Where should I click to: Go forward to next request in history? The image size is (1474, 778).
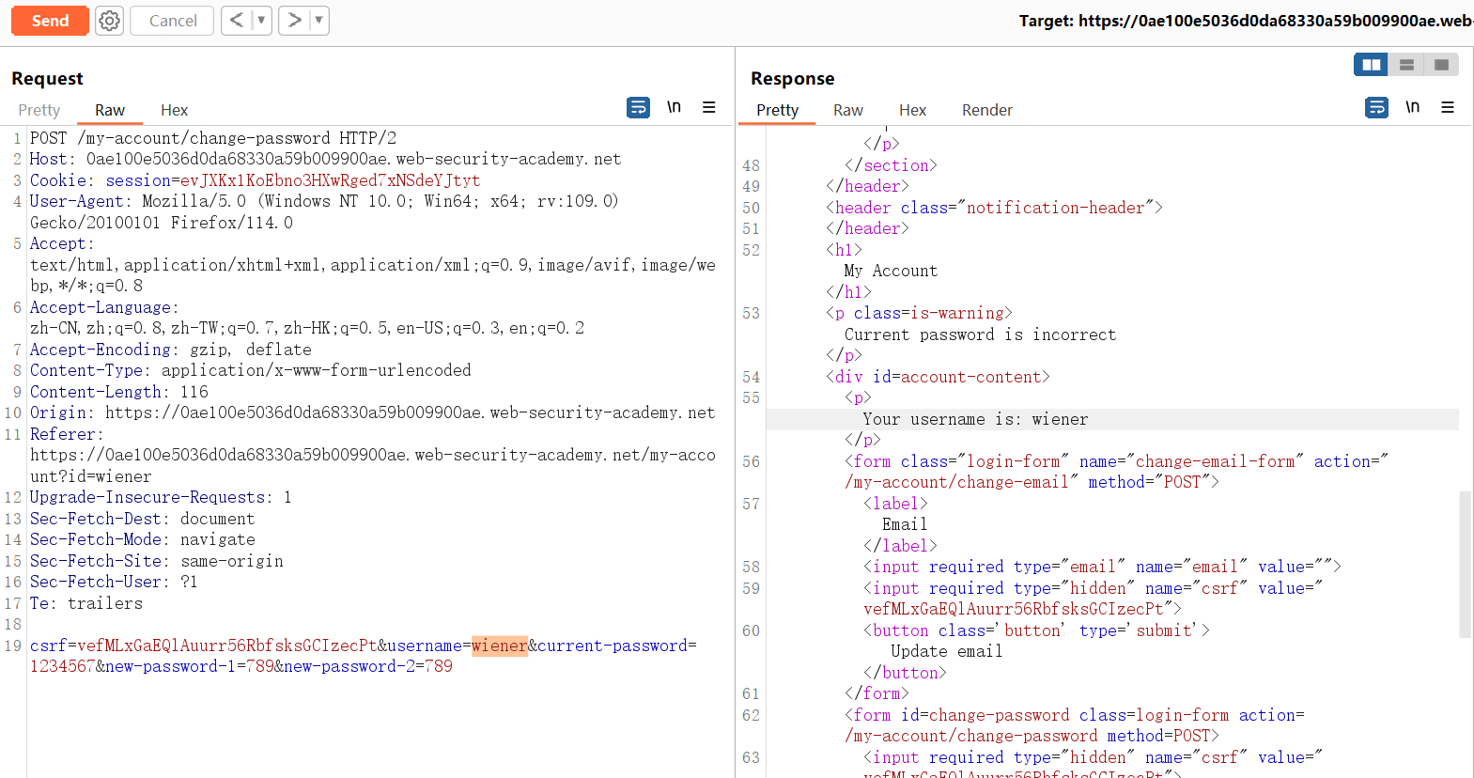294,21
